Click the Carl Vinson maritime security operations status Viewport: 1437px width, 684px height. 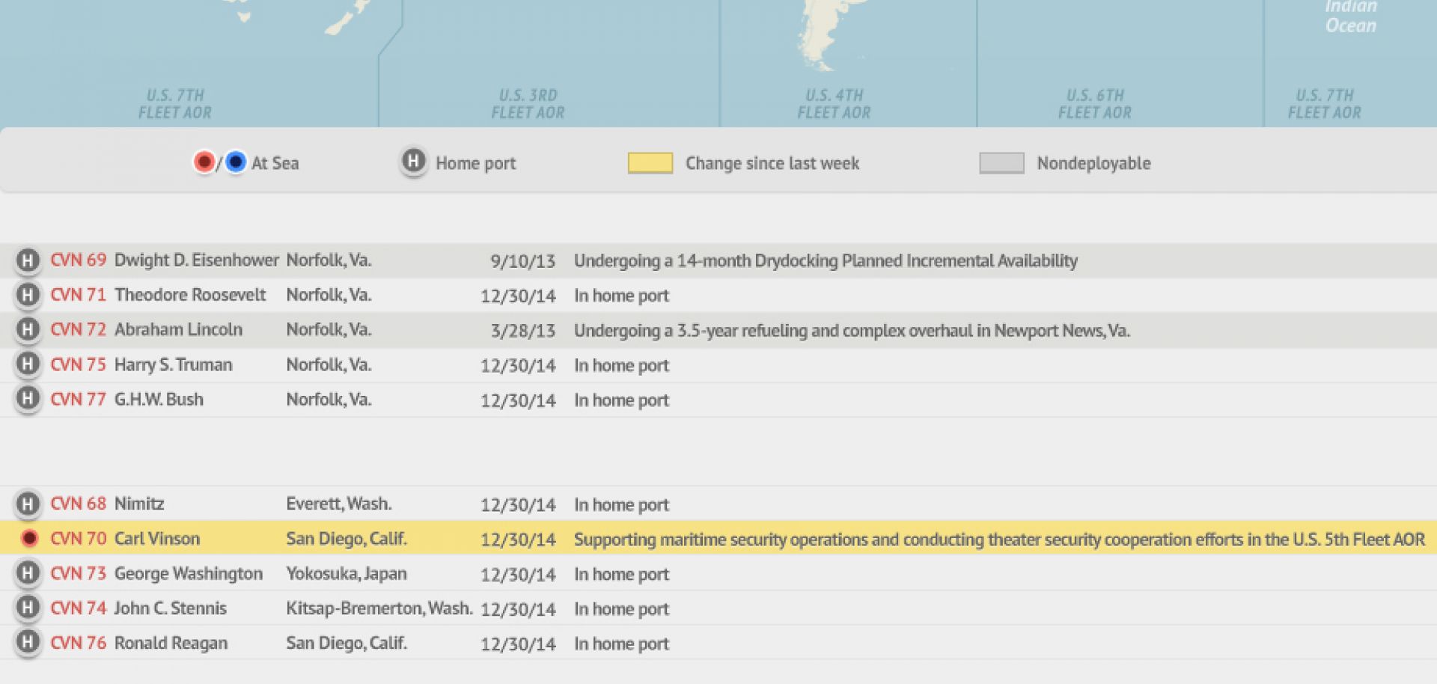coord(999,540)
